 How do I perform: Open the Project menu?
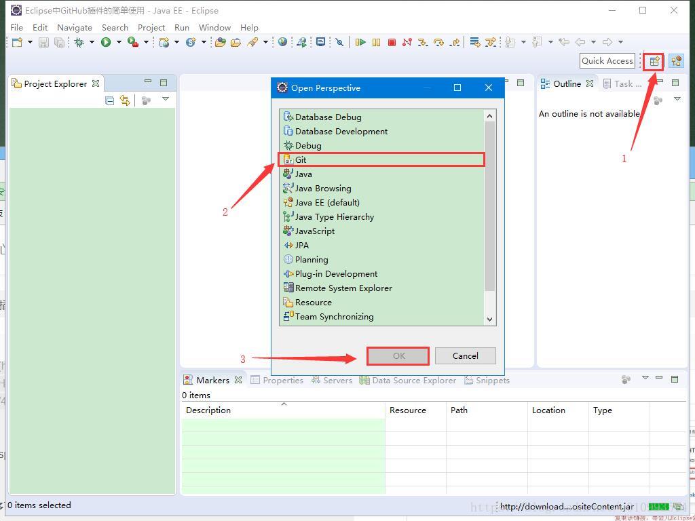point(151,27)
